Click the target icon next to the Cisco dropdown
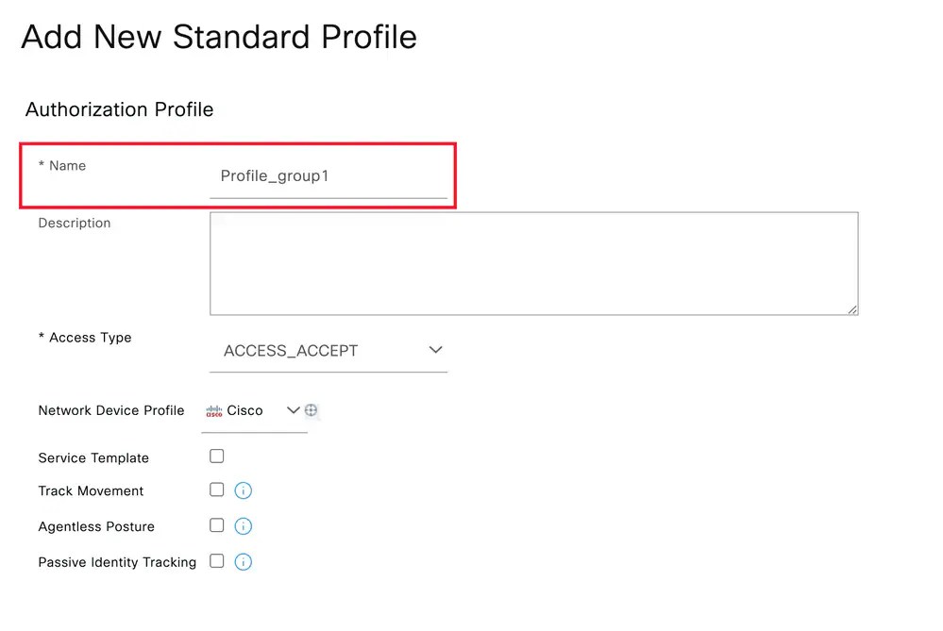Viewport: 943px width, 631px height. [312, 409]
